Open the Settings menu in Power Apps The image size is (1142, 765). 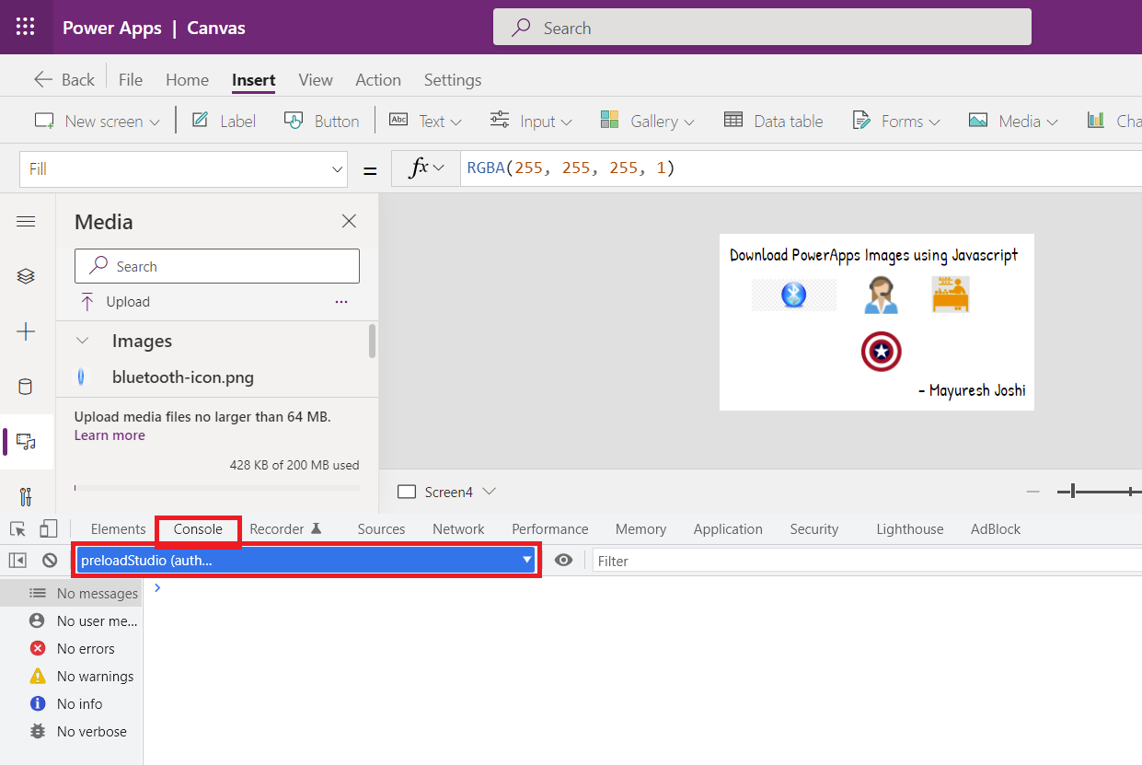click(453, 80)
